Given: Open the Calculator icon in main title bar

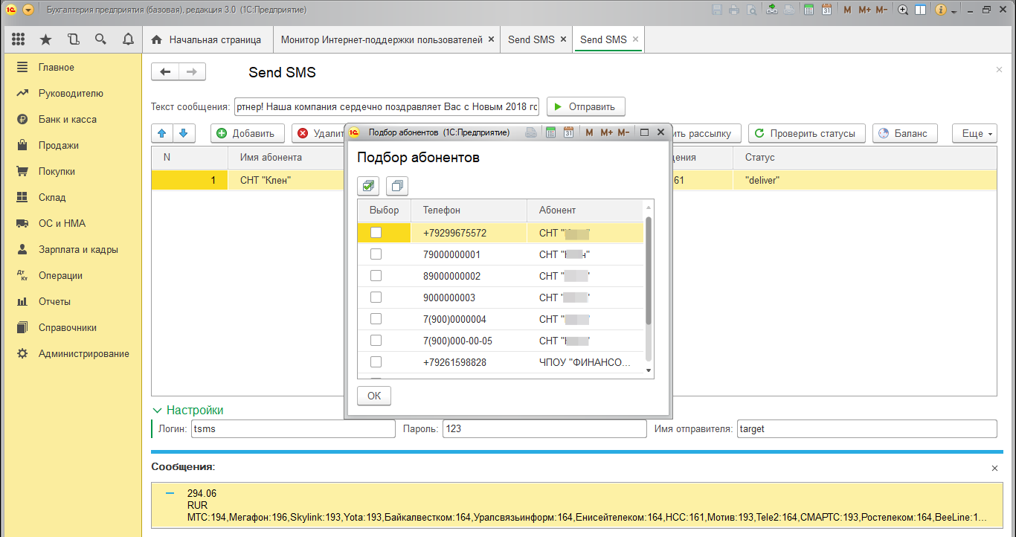Looking at the screenshot, I should coord(808,10).
